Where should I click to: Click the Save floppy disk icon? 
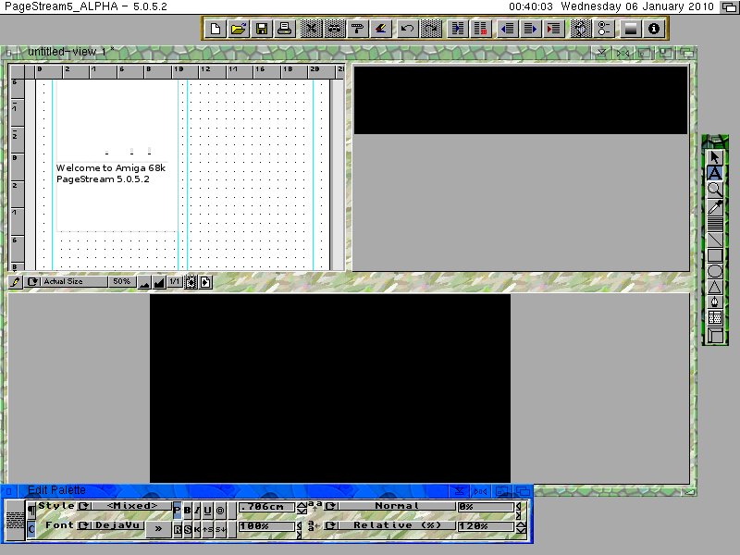tap(262, 29)
